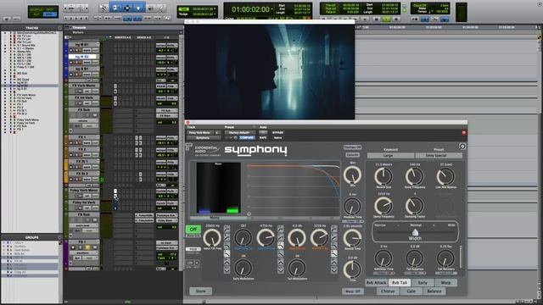The width and height of the screenshot is (543, 305).
Task: Click the Damping Factor knob
Action: [415, 206]
